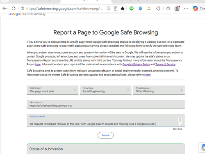Submit the Safe Browsing report

point(106,135)
